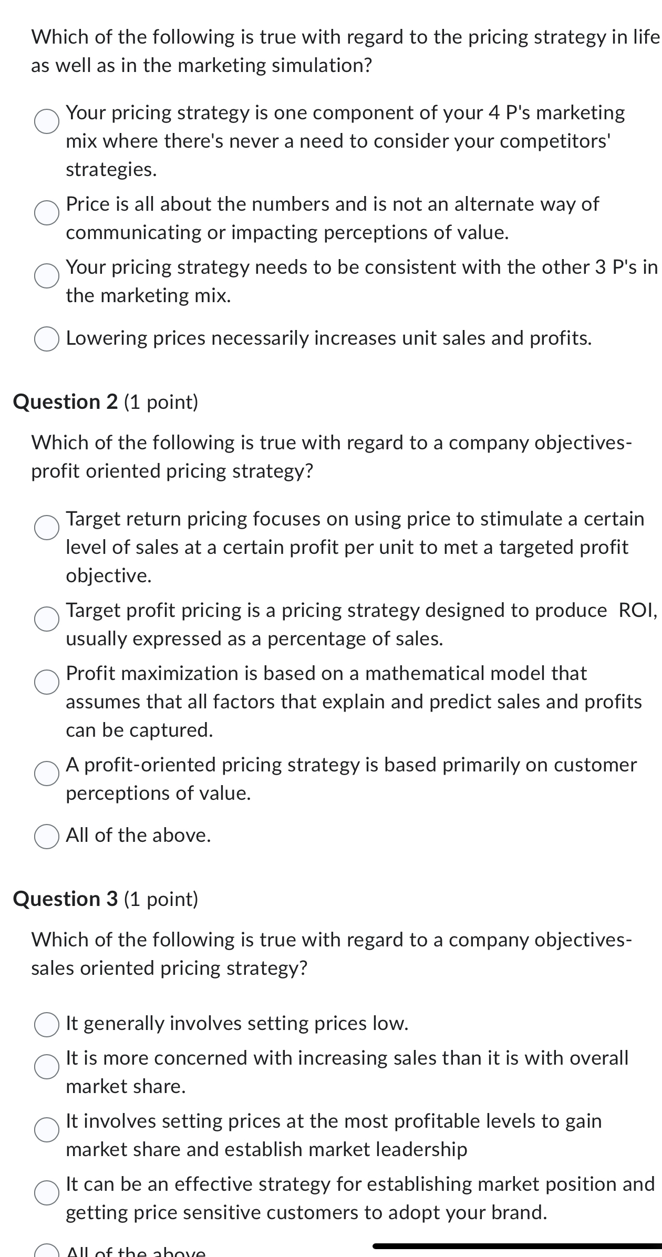This screenshot has width=662, height=1257.
Task: Choose 'Price is all about the numbers' answer
Action: 47,213
